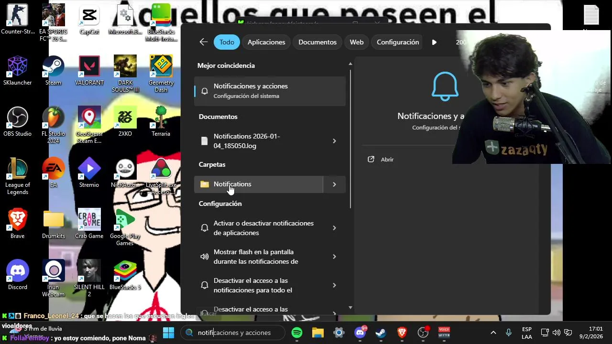Open Mostrar flash en la pantalla setting

[x=258, y=257]
